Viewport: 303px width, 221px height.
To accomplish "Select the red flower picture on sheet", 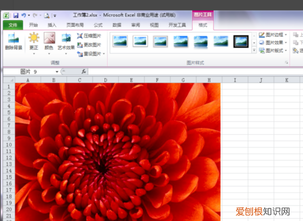I will pyautogui.click(x=118, y=152).
